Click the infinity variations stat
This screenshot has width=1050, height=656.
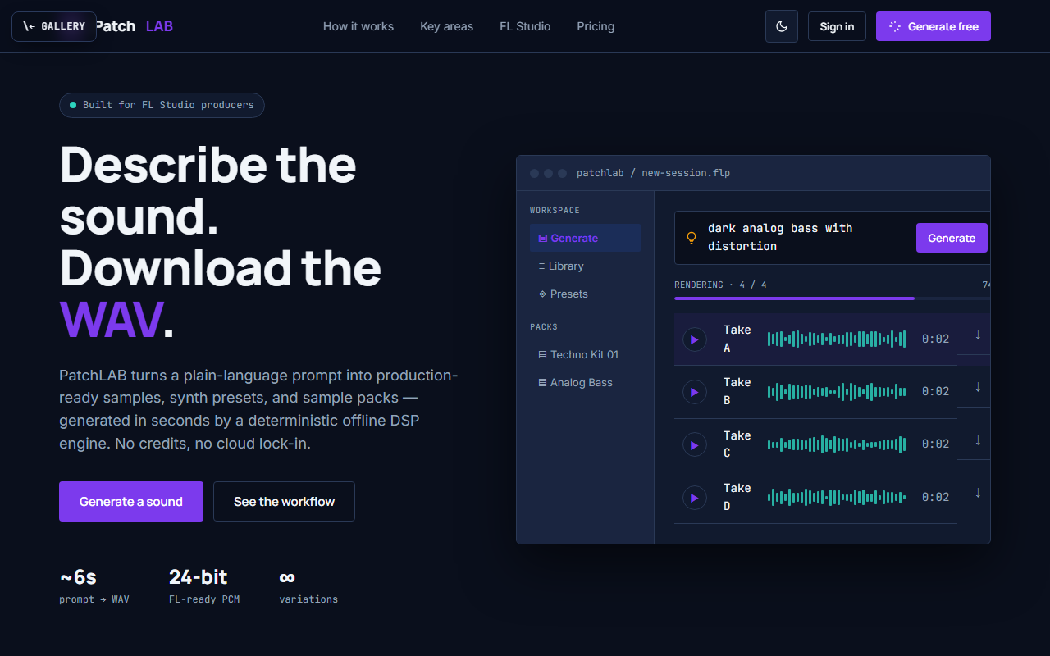[308, 586]
